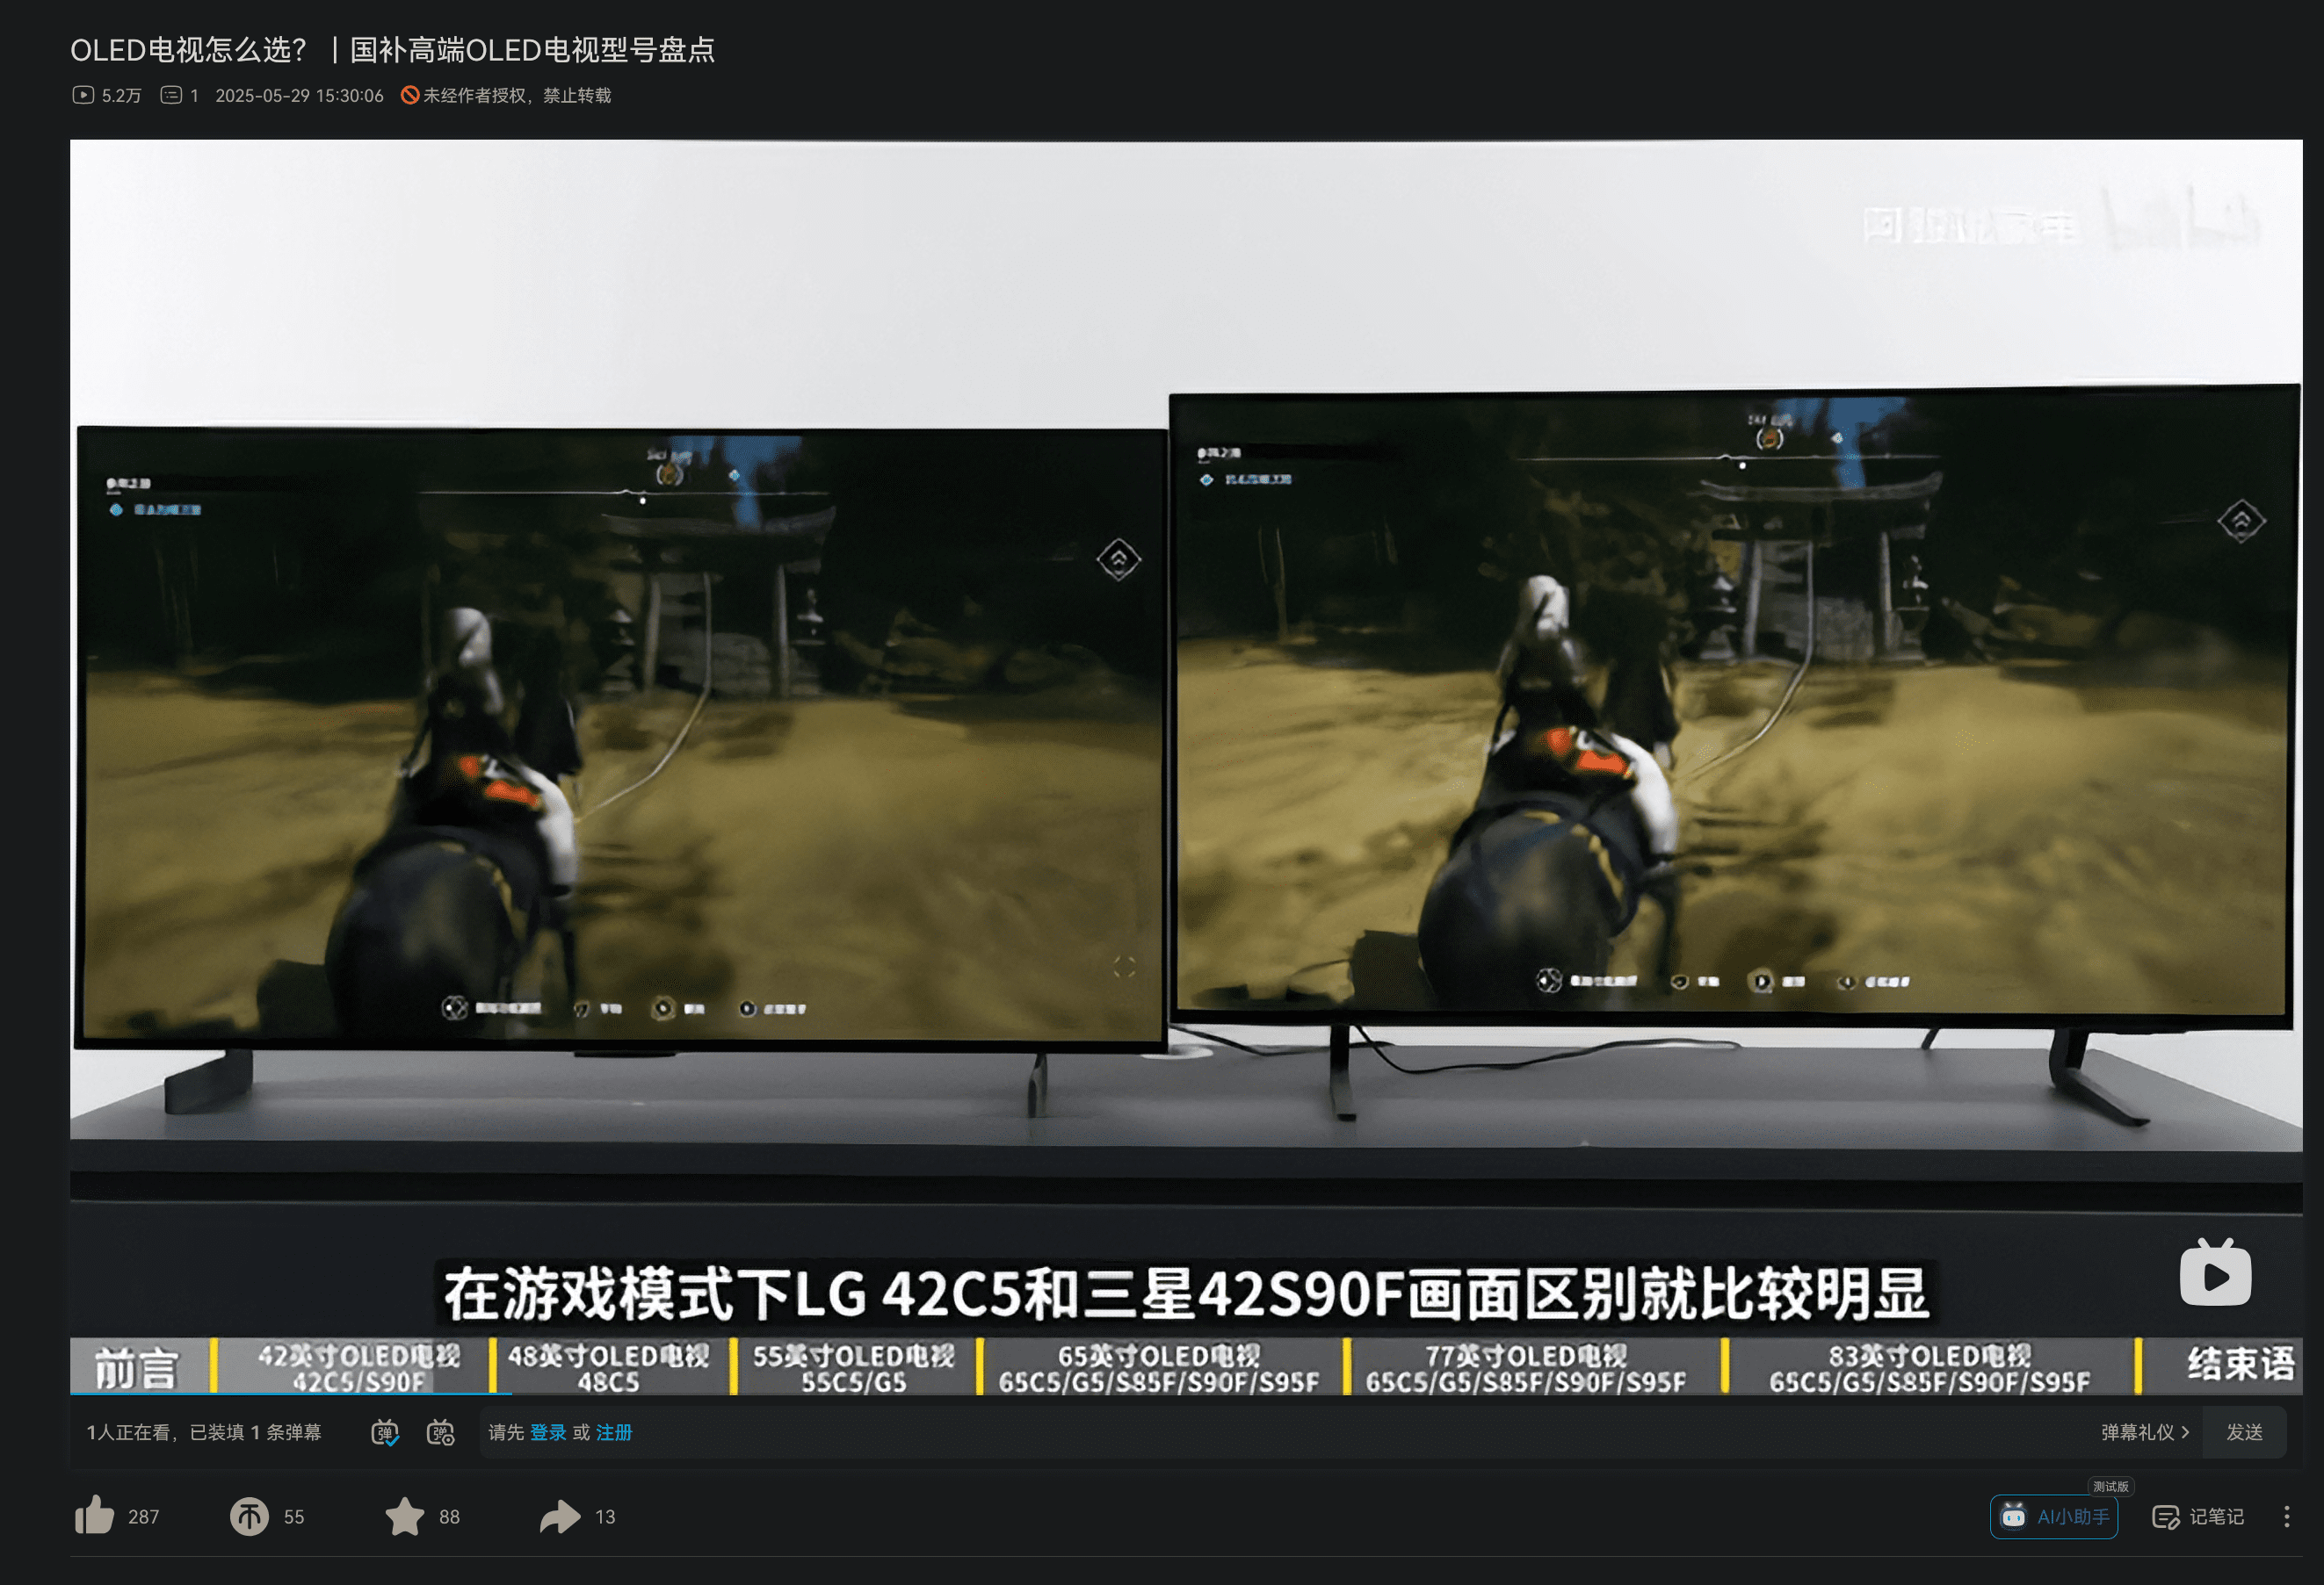
Task: Click the 注册 register link
Action: point(614,1432)
